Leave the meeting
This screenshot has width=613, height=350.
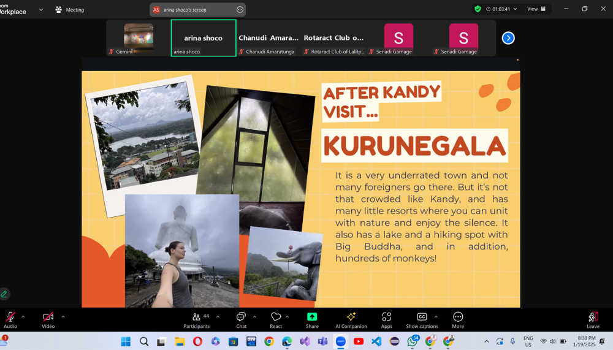(x=593, y=319)
